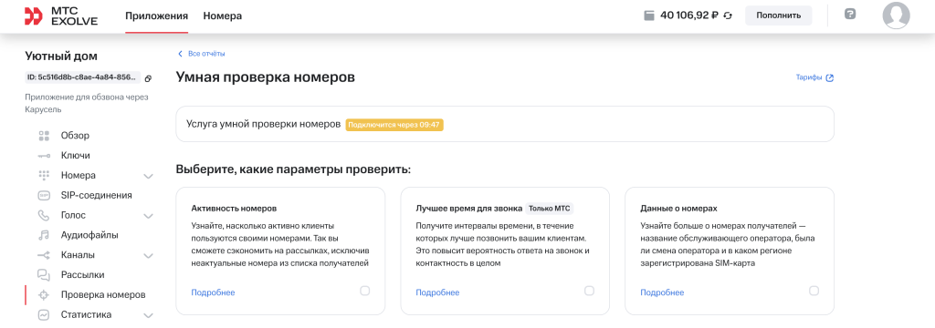Click the Обзор grid icon

[x=44, y=136]
